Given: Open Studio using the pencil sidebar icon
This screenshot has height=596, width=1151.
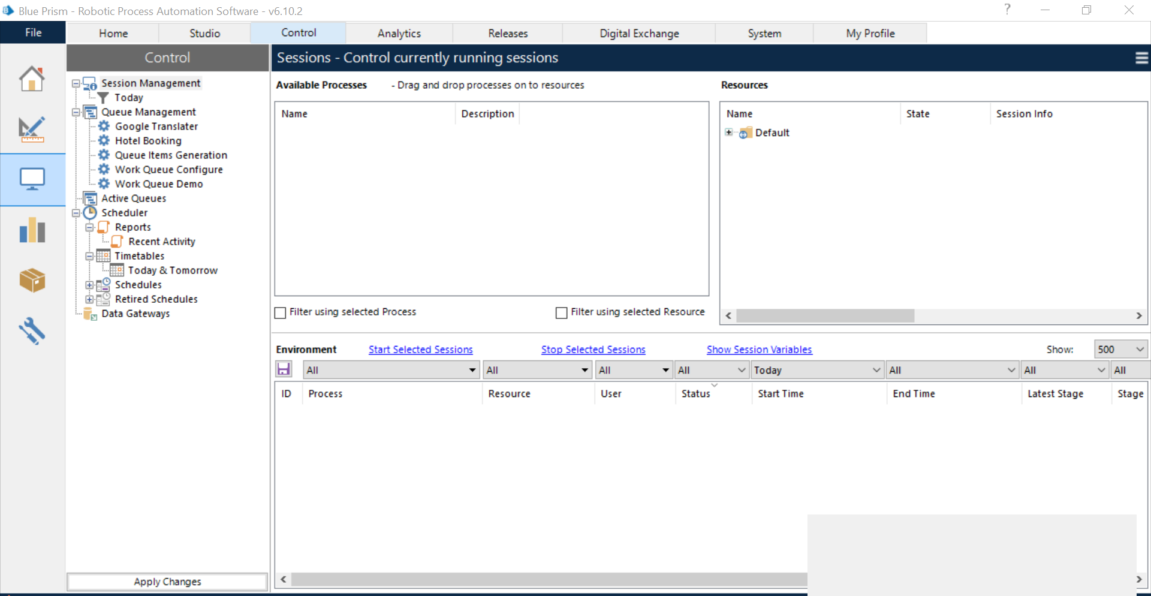Looking at the screenshot, I should [x=31, y=130].
